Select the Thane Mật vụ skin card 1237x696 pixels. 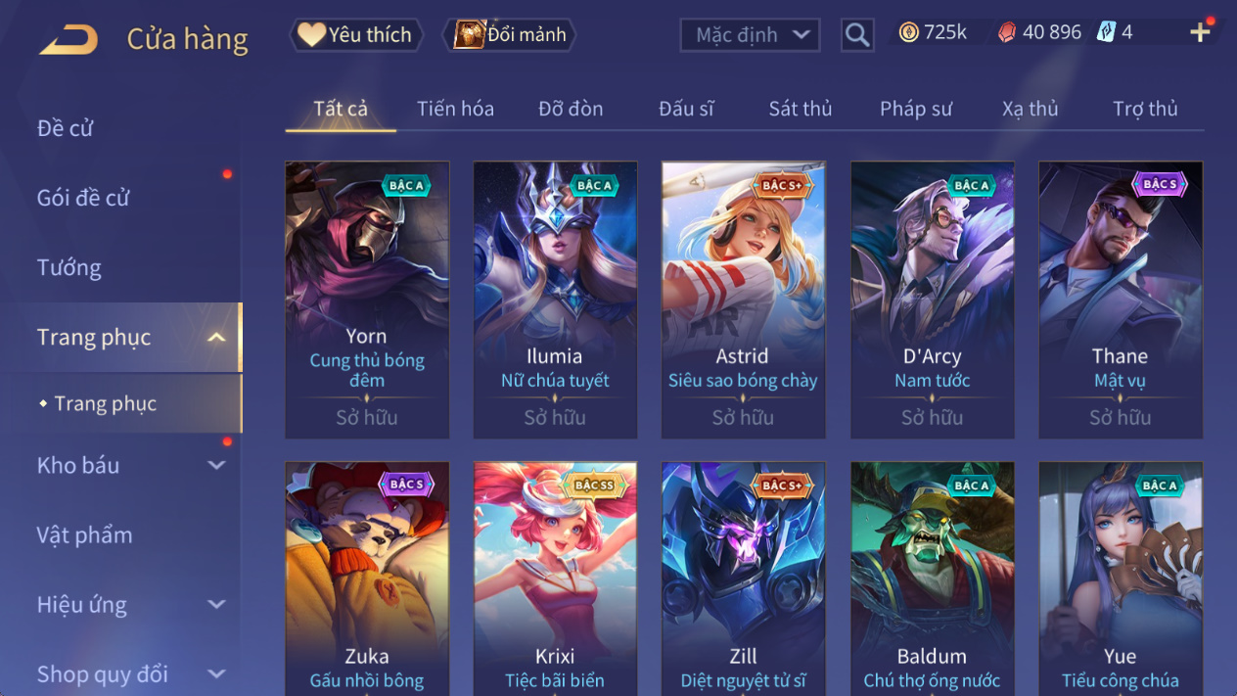tap(1121, 300)
